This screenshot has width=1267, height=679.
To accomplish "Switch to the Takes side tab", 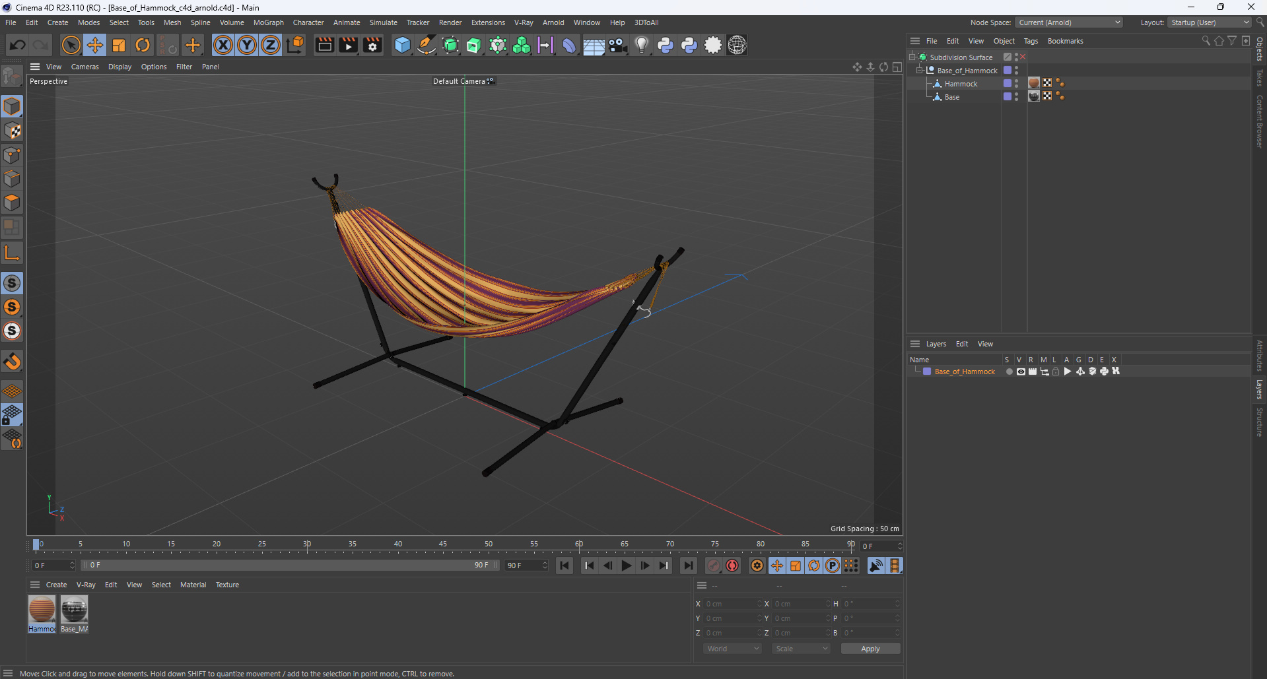I will click(x=1260, y=78).
